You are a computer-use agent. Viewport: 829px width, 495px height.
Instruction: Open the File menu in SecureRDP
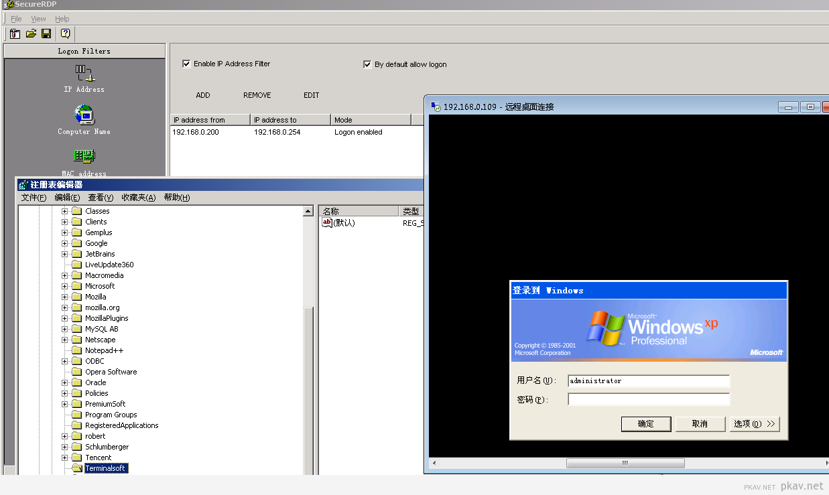click(16, 19)
